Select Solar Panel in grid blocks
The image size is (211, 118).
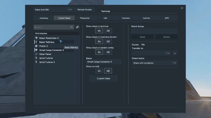pos(54,54)
